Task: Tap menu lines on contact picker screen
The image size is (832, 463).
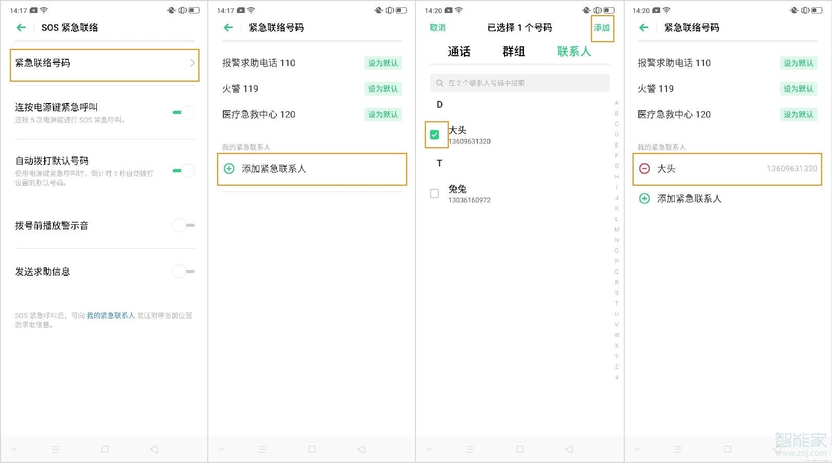Action: tap(470, 449)
